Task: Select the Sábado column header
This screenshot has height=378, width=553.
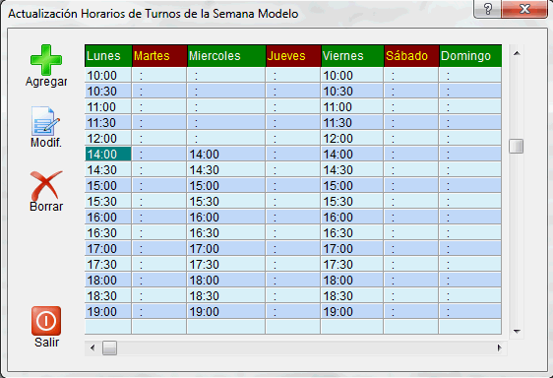Action: pyautogui.click(x=411, y=56)
